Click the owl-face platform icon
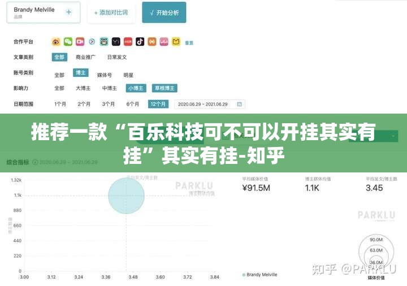 pyautogui.click(x=104, y=42)
